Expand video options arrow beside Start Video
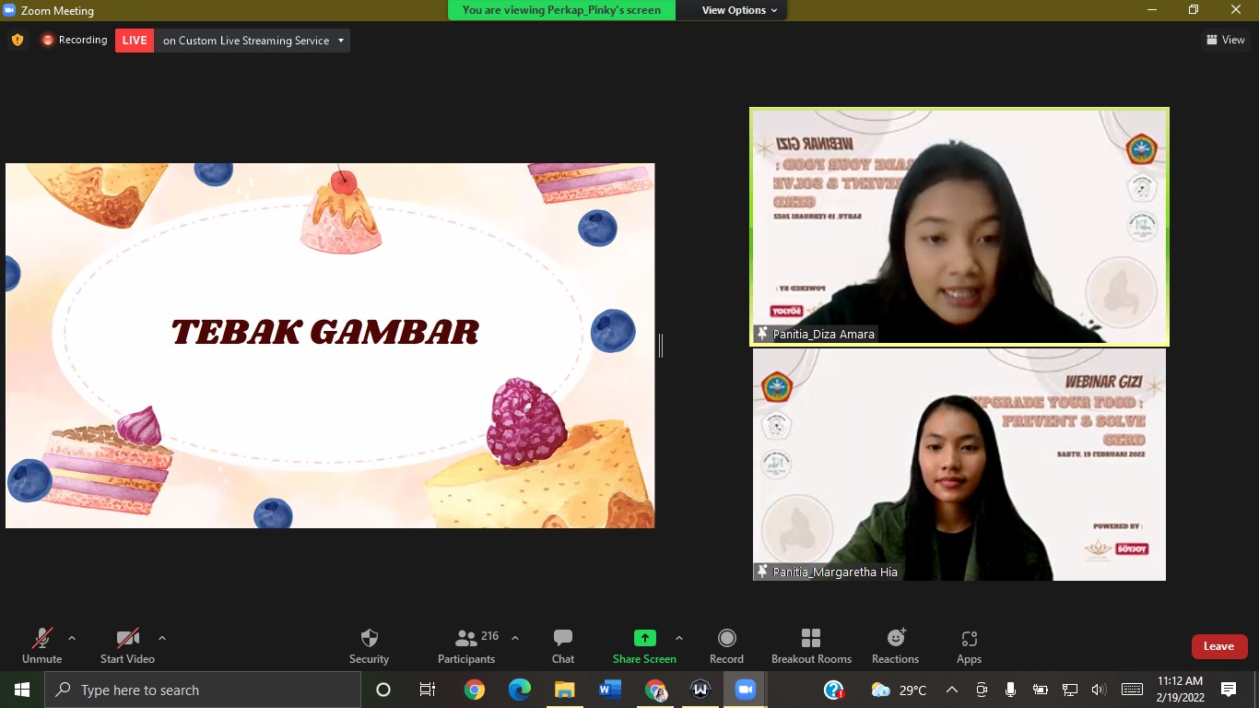Image resolution: width=1259 pixels, height=708 pixels. point(162,638)
